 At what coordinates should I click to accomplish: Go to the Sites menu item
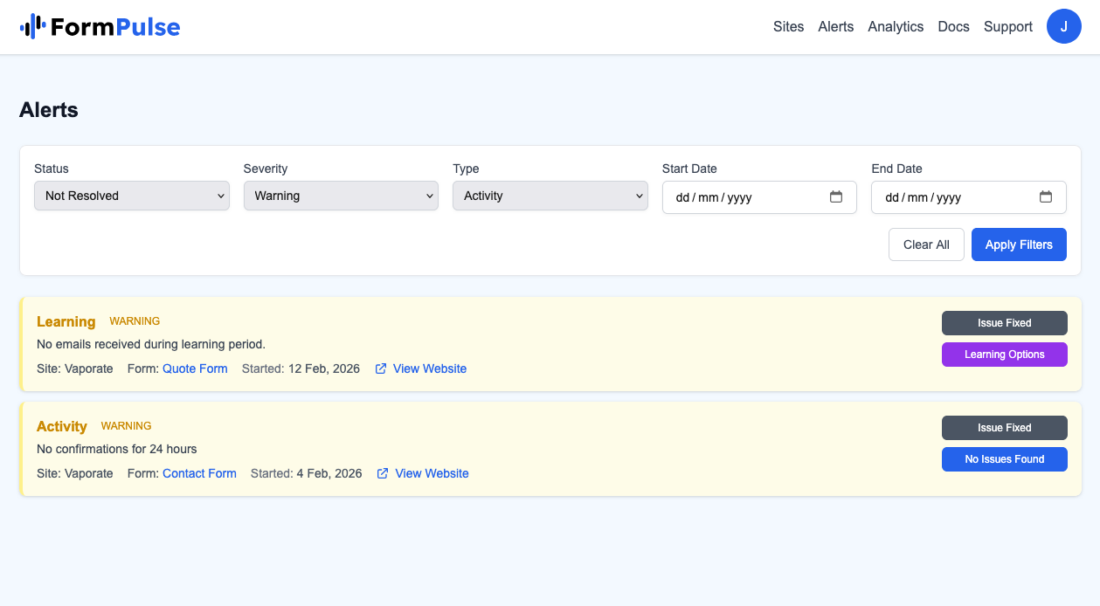coord(788,26)
